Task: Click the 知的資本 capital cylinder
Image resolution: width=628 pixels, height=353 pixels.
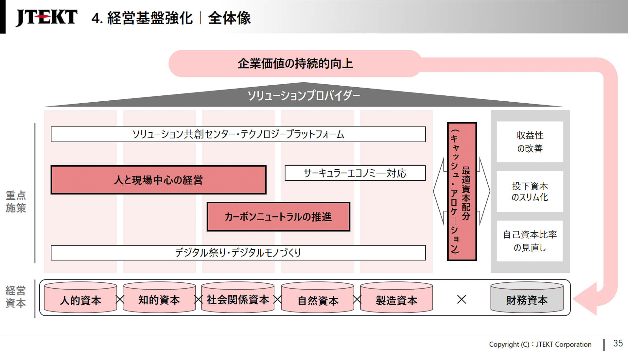Action: (x=159, y=299)
